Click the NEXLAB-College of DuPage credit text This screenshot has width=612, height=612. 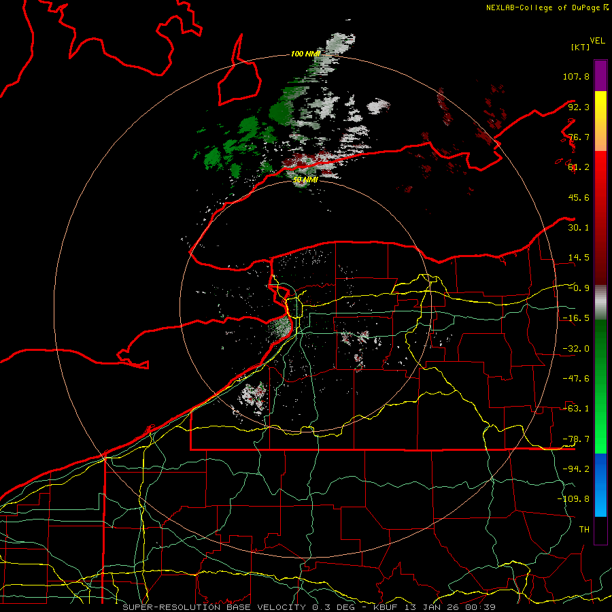point(544,7)
